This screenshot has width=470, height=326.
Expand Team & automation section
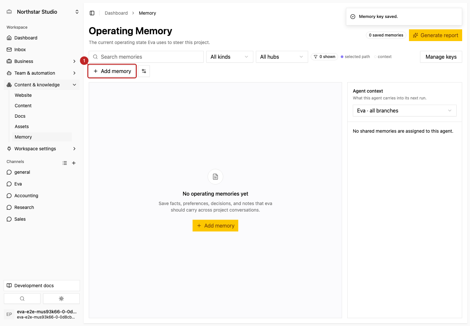pos(42,73)
